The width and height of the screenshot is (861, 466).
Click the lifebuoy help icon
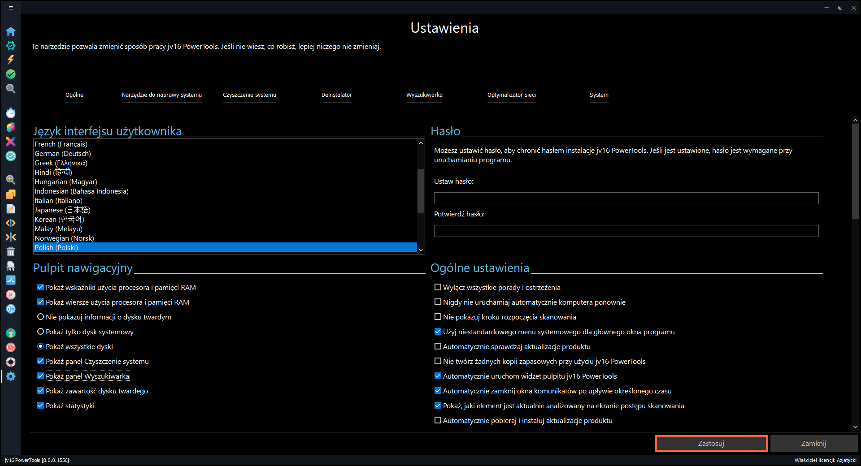point(11,362)
